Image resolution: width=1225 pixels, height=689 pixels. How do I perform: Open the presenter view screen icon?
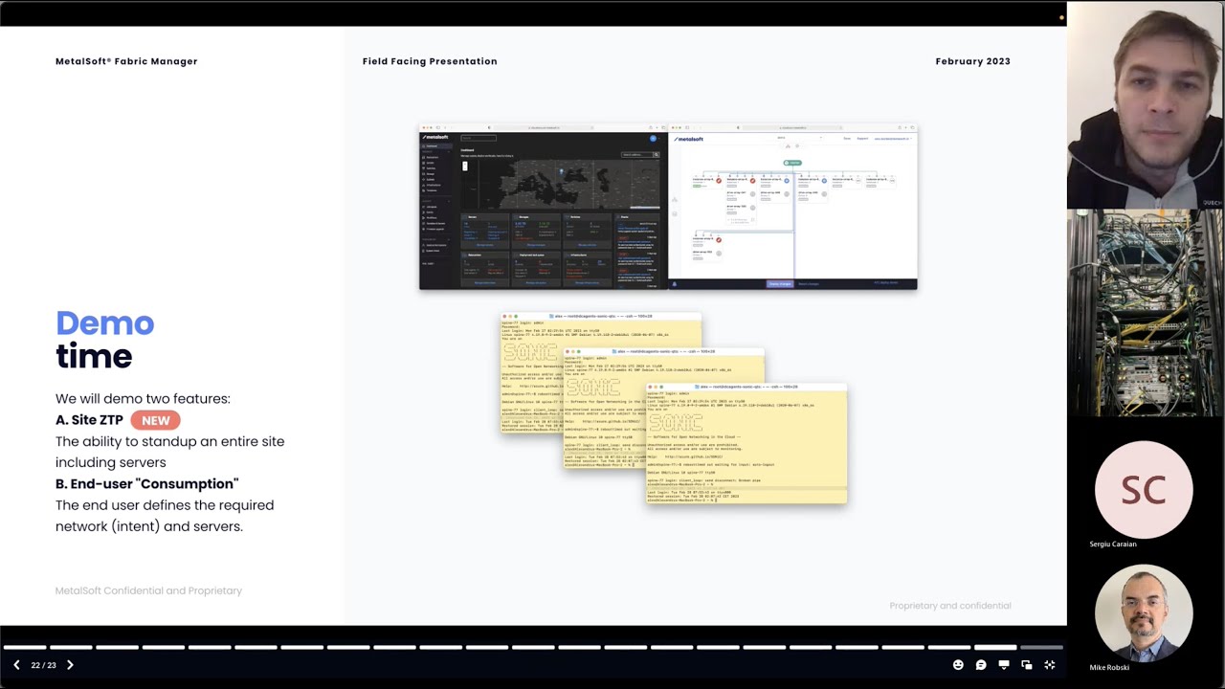(x=1004, y=665)
